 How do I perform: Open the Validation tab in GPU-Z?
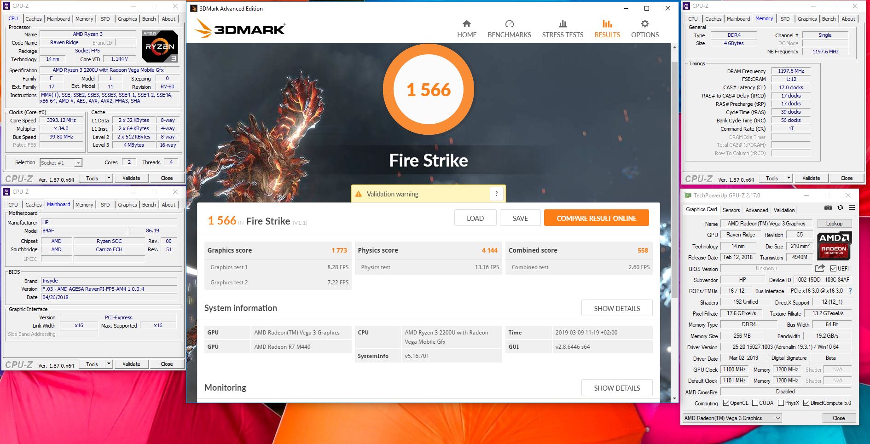784,210
